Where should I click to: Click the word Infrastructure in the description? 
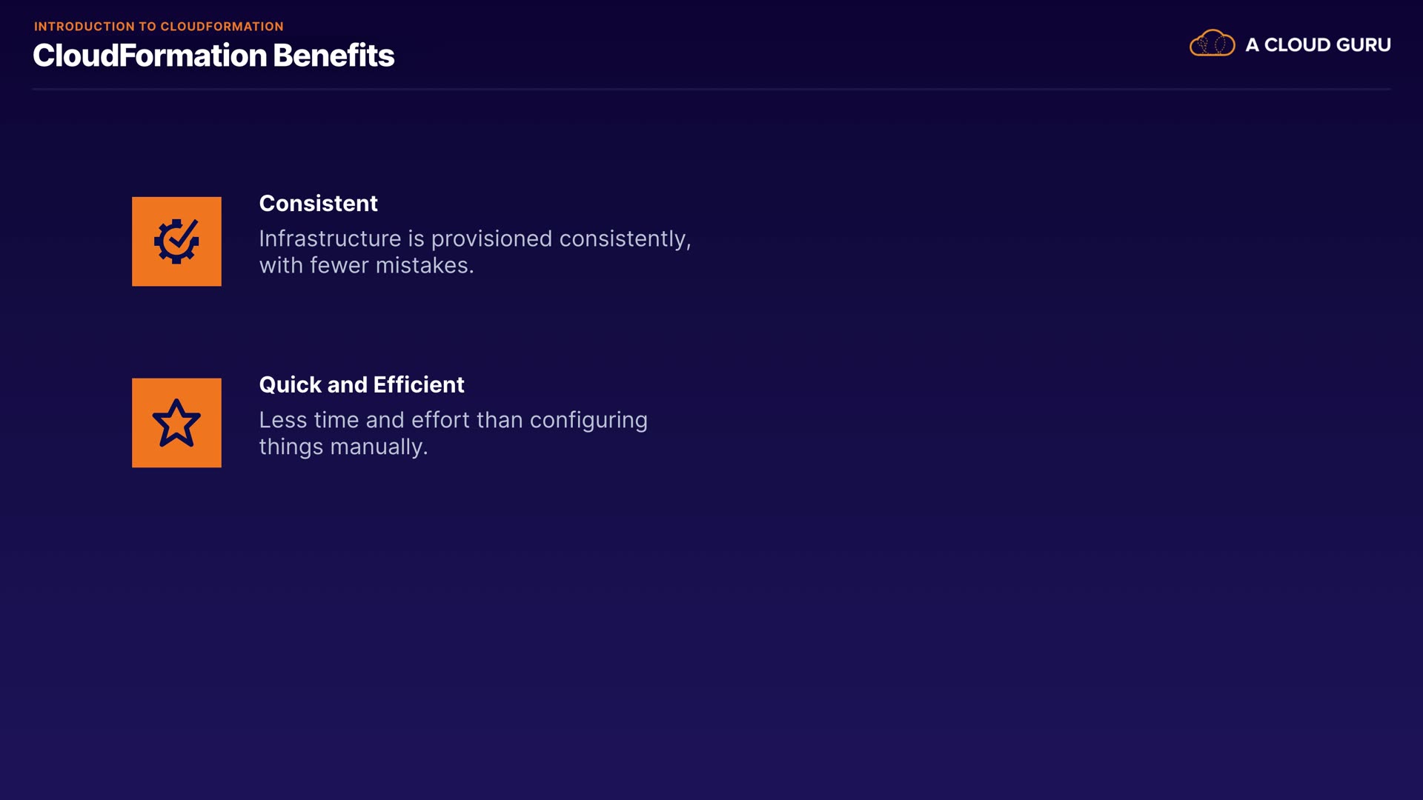[330, 239]
